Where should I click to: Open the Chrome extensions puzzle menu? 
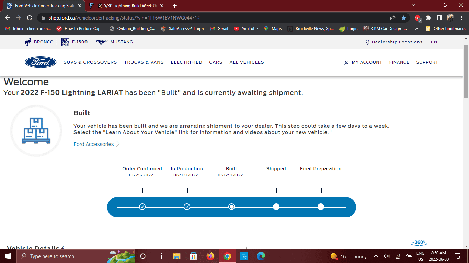428,18
